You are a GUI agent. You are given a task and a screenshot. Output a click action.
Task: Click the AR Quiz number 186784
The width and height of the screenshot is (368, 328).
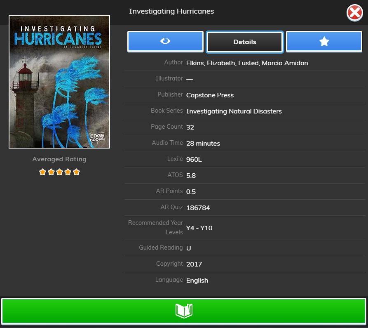[198, 208]
